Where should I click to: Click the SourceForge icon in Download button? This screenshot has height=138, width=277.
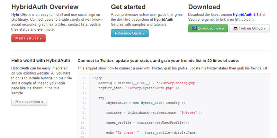click(195, 28)
